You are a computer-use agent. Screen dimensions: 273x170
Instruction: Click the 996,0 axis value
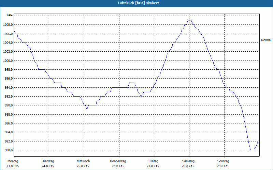coord(9,79)
